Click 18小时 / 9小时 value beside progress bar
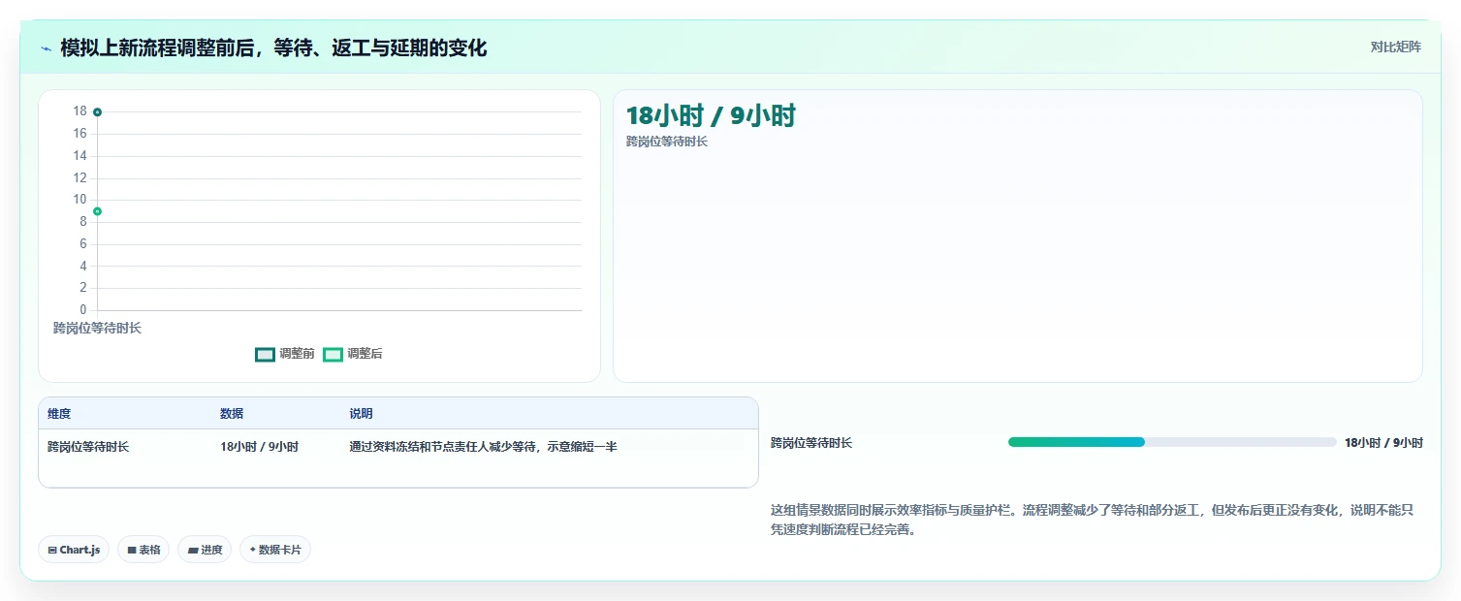This screenshot has height=601, width=1461. click(x=1383, y=443)
